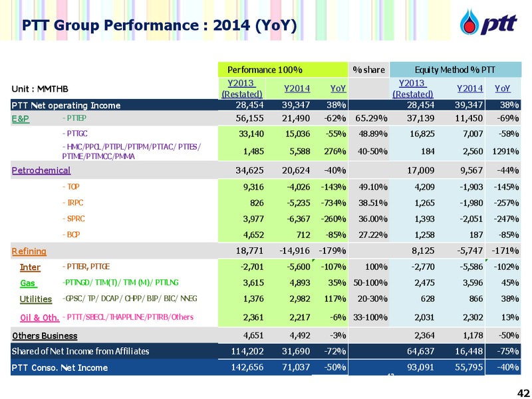Open the Others Business link
532x399 pixels.
[x=45, y=336]
